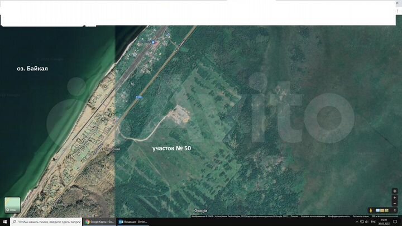Switch to Google Карты Chrome window
The image size is (402, 226).
pyautogui.click(x=100, y=222)
